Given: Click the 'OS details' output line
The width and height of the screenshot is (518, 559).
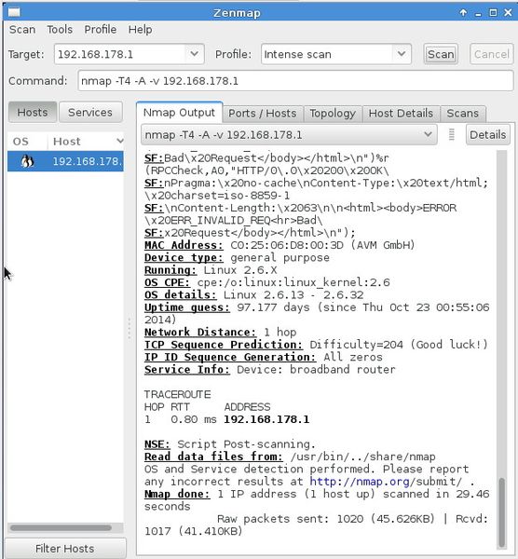Looking at the screenshot, I should (x=253, y=295).
